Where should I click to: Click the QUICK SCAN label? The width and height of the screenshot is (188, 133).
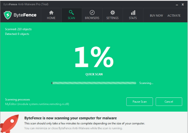click(94, 75)
